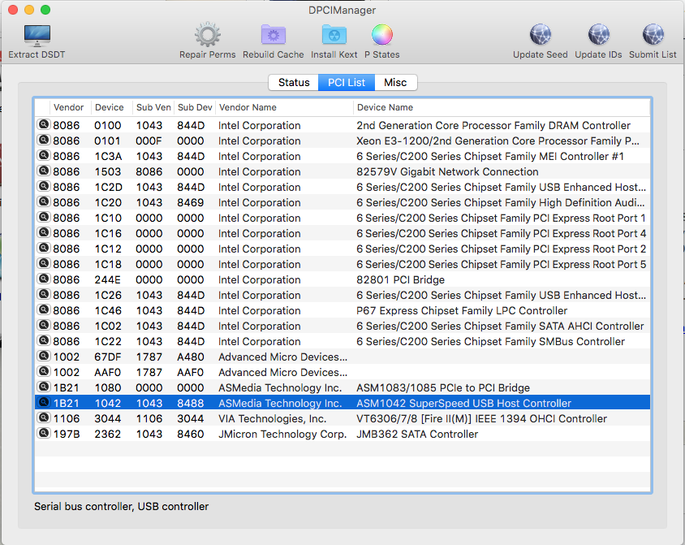Screen dimensions: 685x545
Task: Click the Update IDs globe icon
Action: click(x=598, y=35)
